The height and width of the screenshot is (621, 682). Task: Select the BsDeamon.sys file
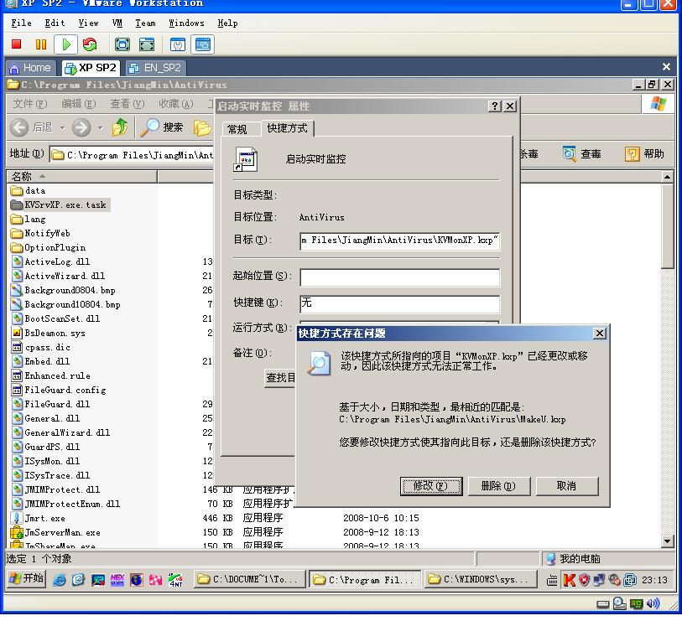[x=48, y=334]
